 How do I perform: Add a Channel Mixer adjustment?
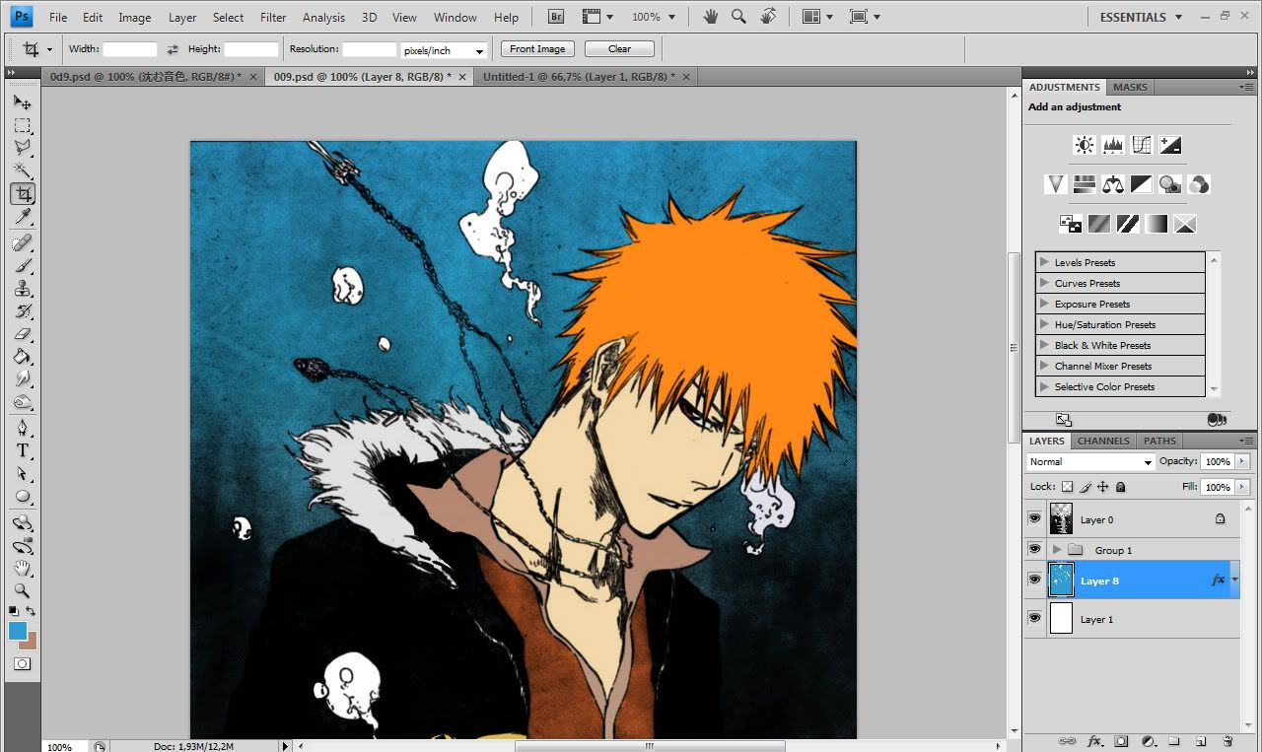coord(1199,184)
